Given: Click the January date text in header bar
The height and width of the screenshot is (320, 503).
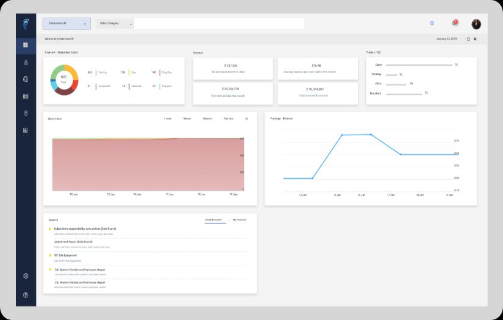Looking at the screenshot, I should click(446, 39).
